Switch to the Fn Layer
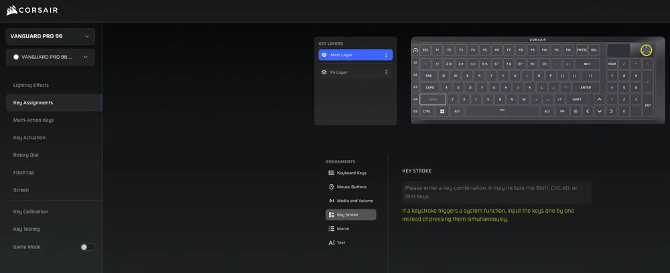The height and width of the screenshot is (273, 670). [356, 72]
